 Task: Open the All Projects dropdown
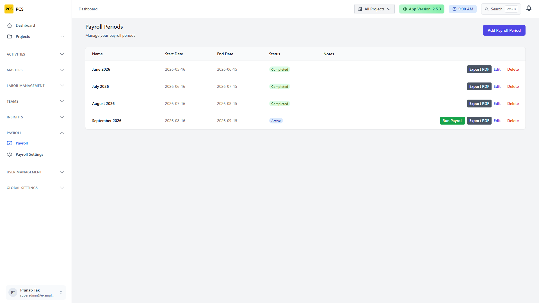(x=374, y=9)
